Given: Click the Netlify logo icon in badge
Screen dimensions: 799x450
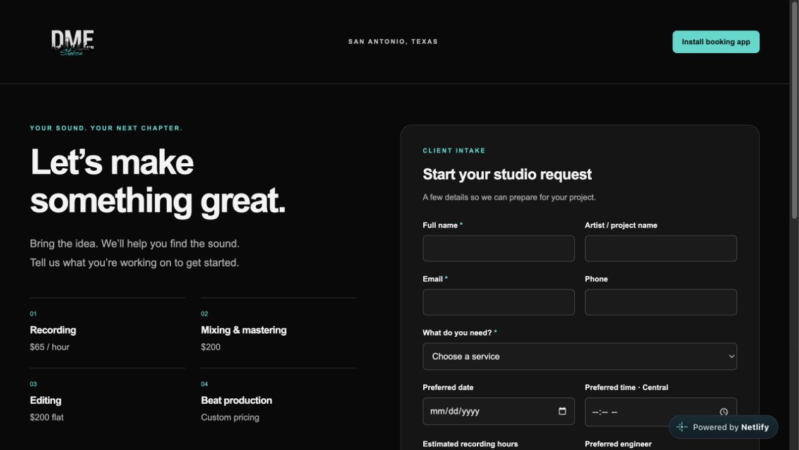Looking at the screenshot, I should [682, 427].
